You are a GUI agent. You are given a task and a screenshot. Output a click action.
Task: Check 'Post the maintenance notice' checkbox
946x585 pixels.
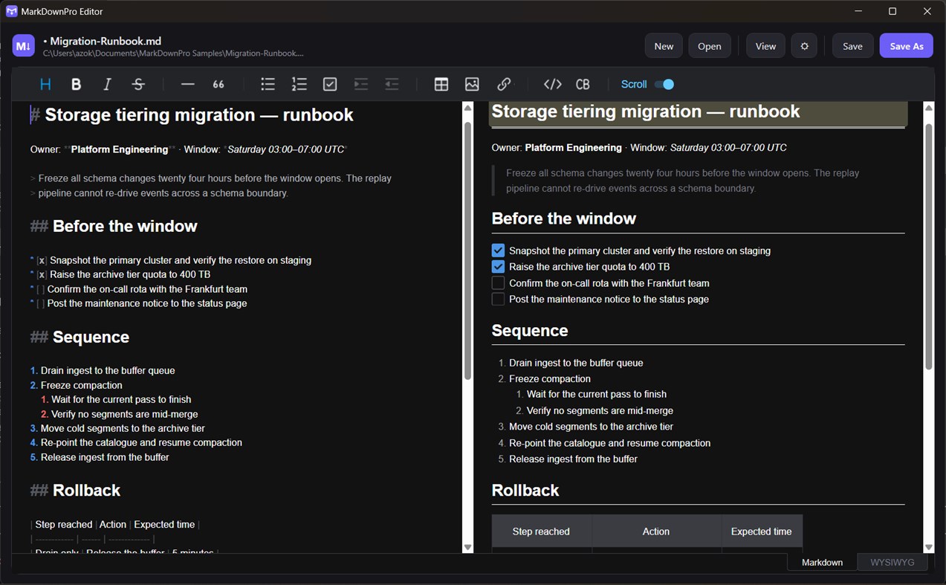coord(498,299)
